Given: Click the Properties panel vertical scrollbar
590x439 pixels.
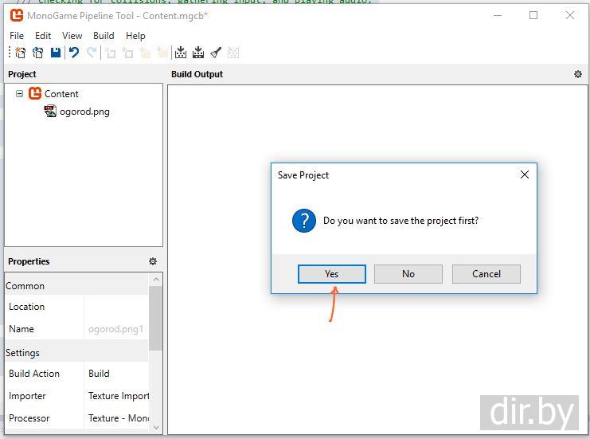Looking at the screenshot, I should (x=155, y=319).
